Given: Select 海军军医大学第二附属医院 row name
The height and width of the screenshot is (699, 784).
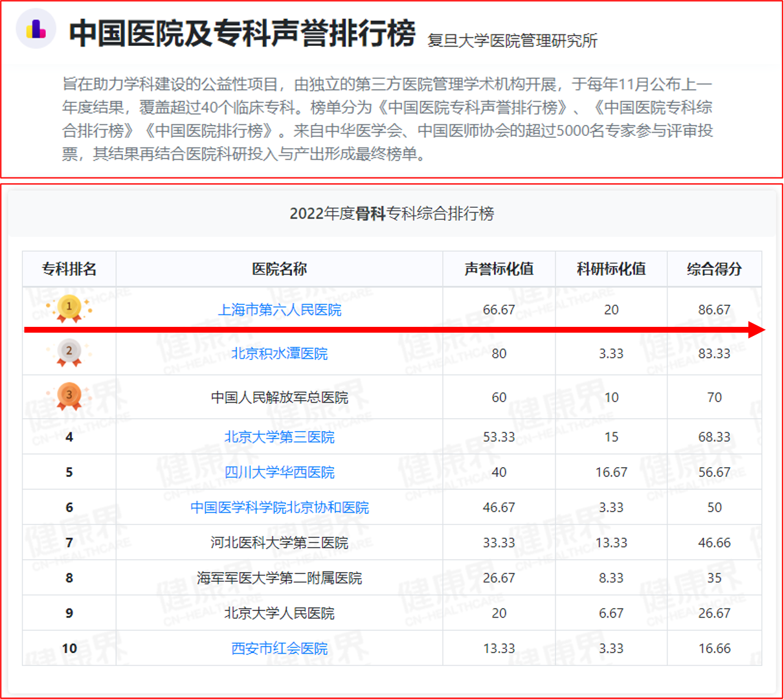Looking at the screenshot, I should 280,578.
